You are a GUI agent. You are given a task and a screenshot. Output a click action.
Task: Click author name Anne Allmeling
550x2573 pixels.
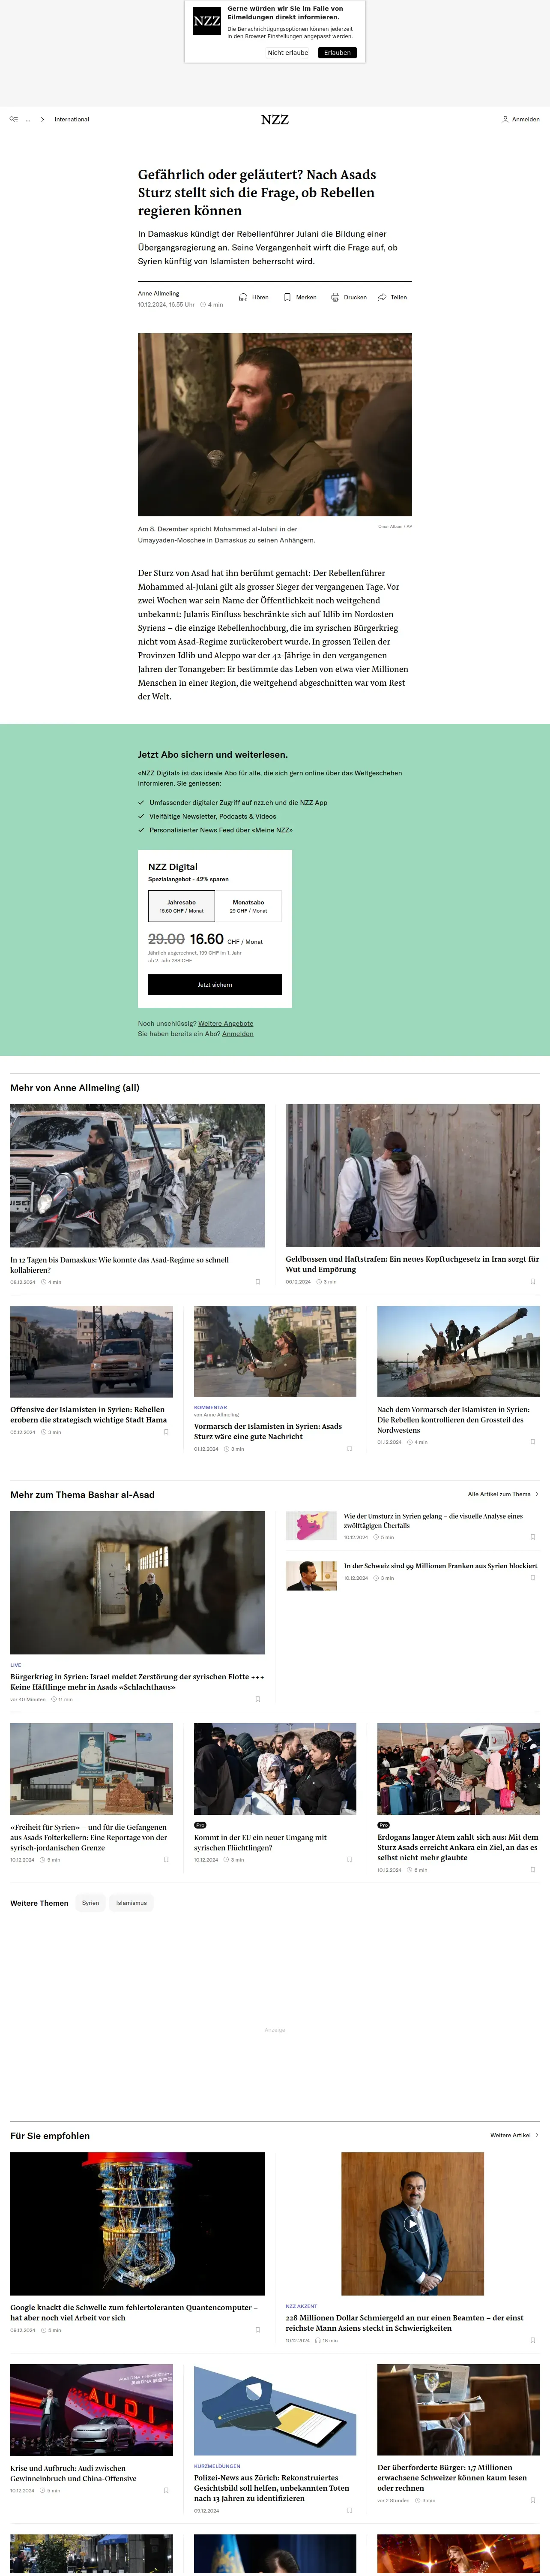point(159,294)
